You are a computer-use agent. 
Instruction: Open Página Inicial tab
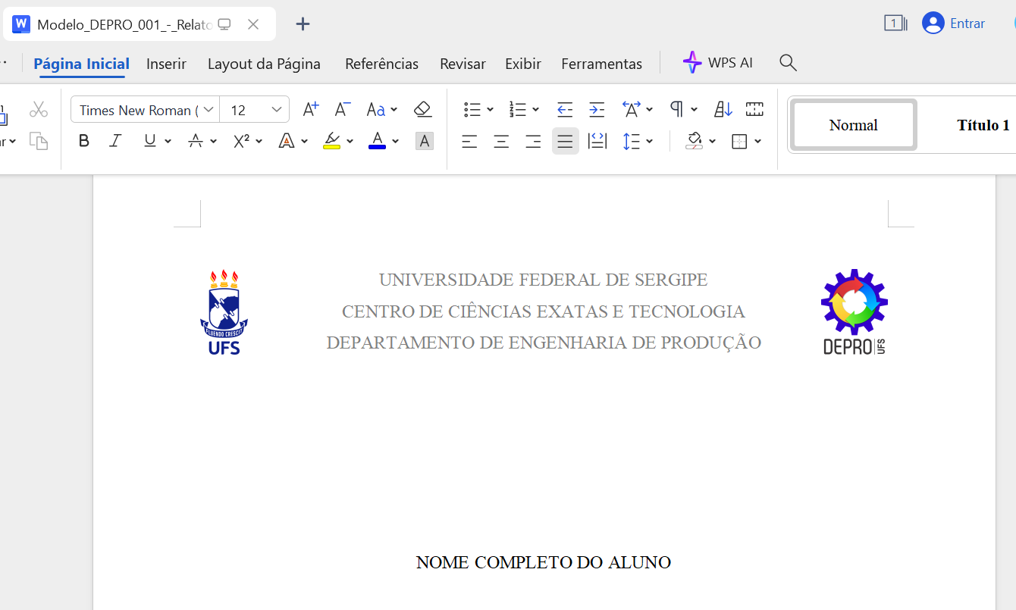pos(81,64)
